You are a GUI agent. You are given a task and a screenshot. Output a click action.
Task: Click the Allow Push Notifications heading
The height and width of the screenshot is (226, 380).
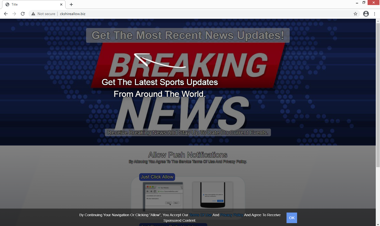pyautogui.click(x=188, y=155)
